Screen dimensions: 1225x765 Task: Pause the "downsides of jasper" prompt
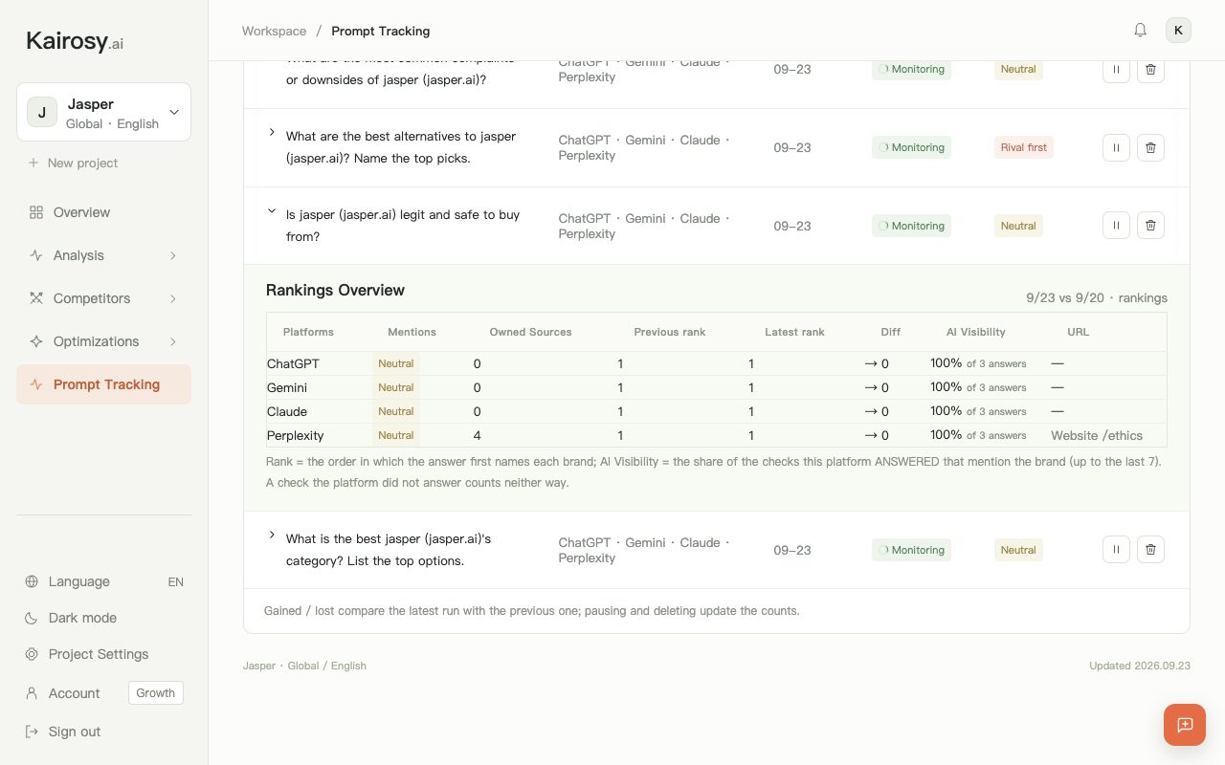click(1116, 70)
